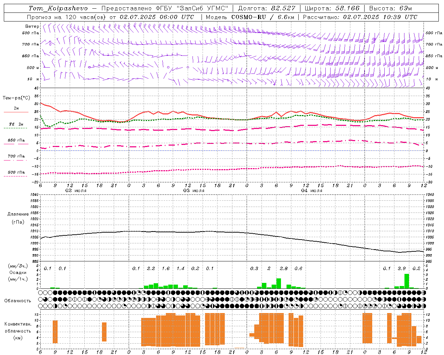444x355 pixels.
Task: Select the '500 гПа' legend in temperature panel
Action: pyautogui.click(x=16, y=172)
